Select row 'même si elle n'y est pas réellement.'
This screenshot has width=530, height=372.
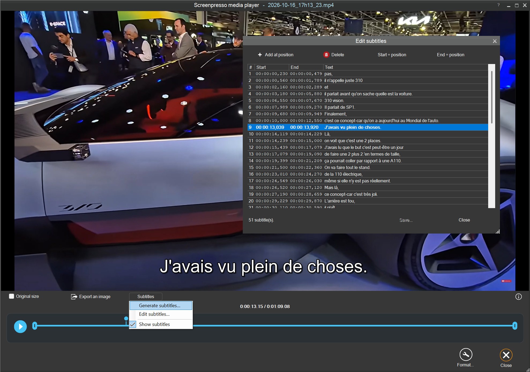(x=368, y=181)
